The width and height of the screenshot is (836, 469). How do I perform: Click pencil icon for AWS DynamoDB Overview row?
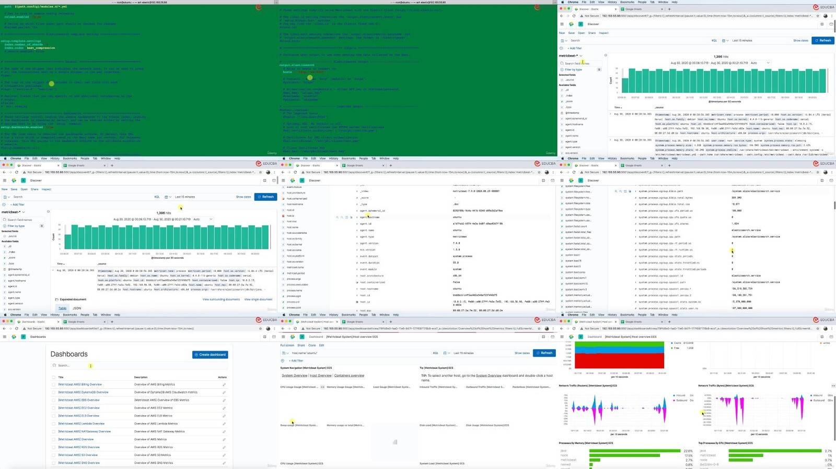224,392
